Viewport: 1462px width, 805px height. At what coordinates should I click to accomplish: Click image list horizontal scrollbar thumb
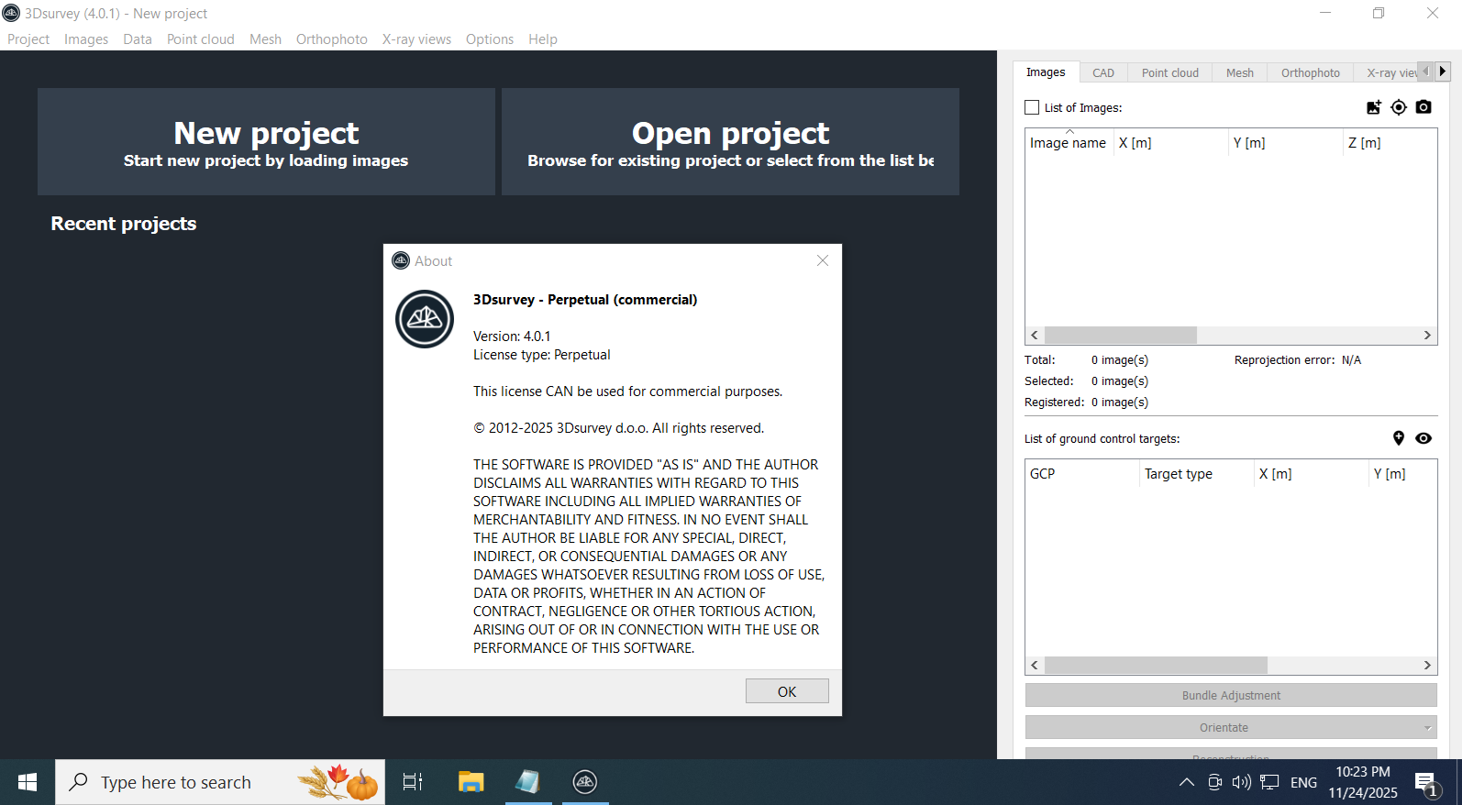(1120, 336)
